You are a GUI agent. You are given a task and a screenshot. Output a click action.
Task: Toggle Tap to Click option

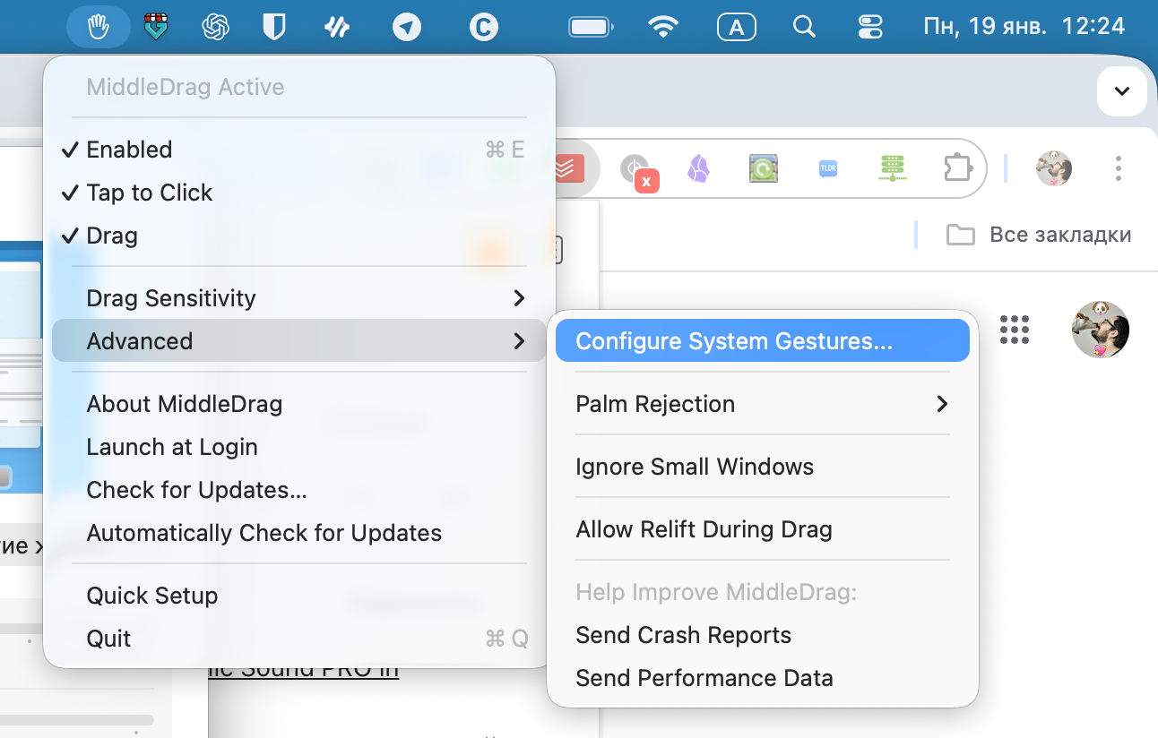298,193
